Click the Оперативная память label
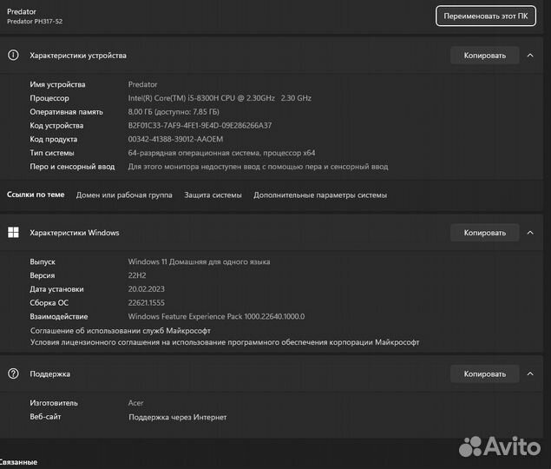551x469 pixels. (66, 112)
